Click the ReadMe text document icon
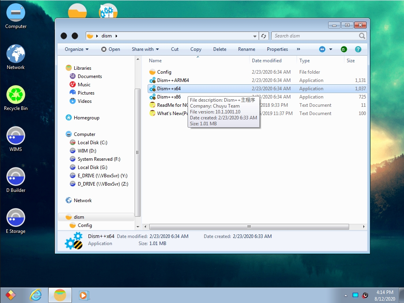This screenshot has height=303, width=404. 152,105
